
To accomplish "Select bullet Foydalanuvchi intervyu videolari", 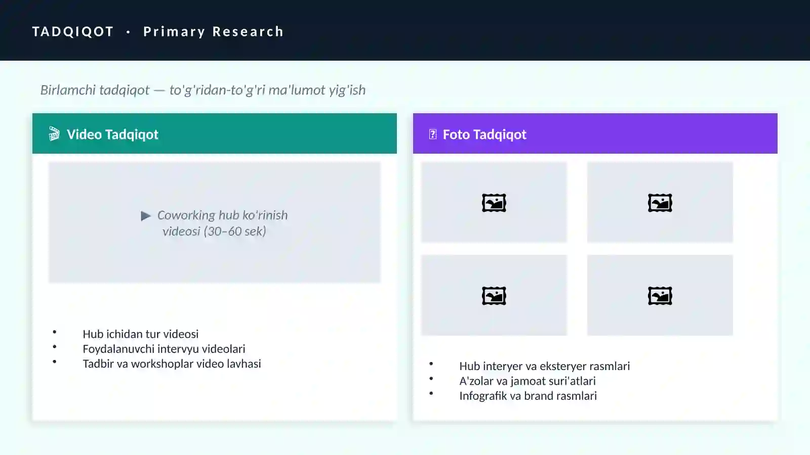I will (164, 349).
